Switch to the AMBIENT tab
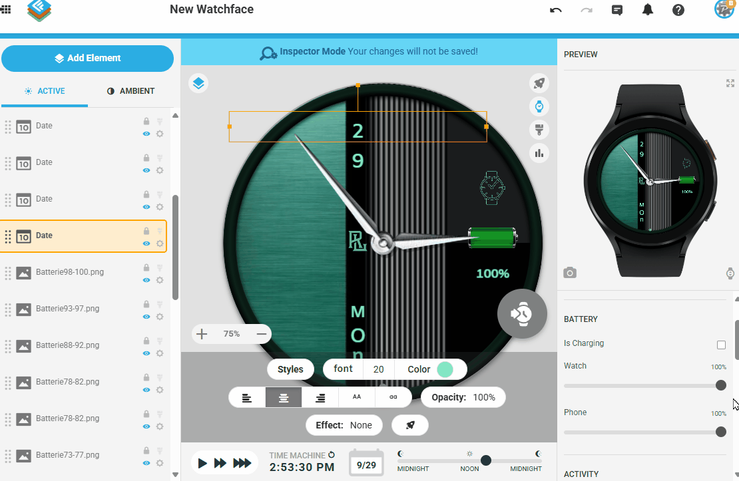Screen dimensions: 739x481 coord(130,91)
